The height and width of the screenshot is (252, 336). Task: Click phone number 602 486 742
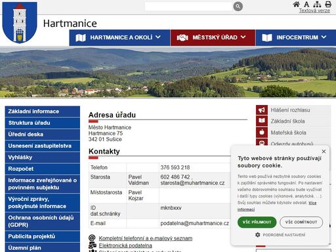pos(175,177)
